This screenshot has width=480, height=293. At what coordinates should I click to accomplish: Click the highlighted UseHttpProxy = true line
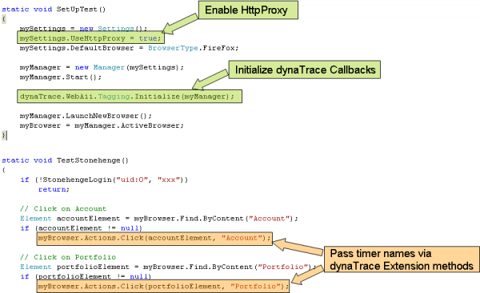coord(90,38)
